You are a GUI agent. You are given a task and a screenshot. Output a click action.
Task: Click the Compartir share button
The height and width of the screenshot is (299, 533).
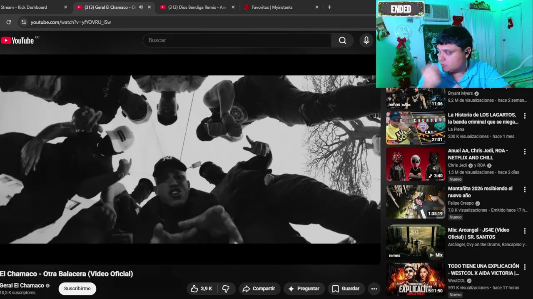259,289
